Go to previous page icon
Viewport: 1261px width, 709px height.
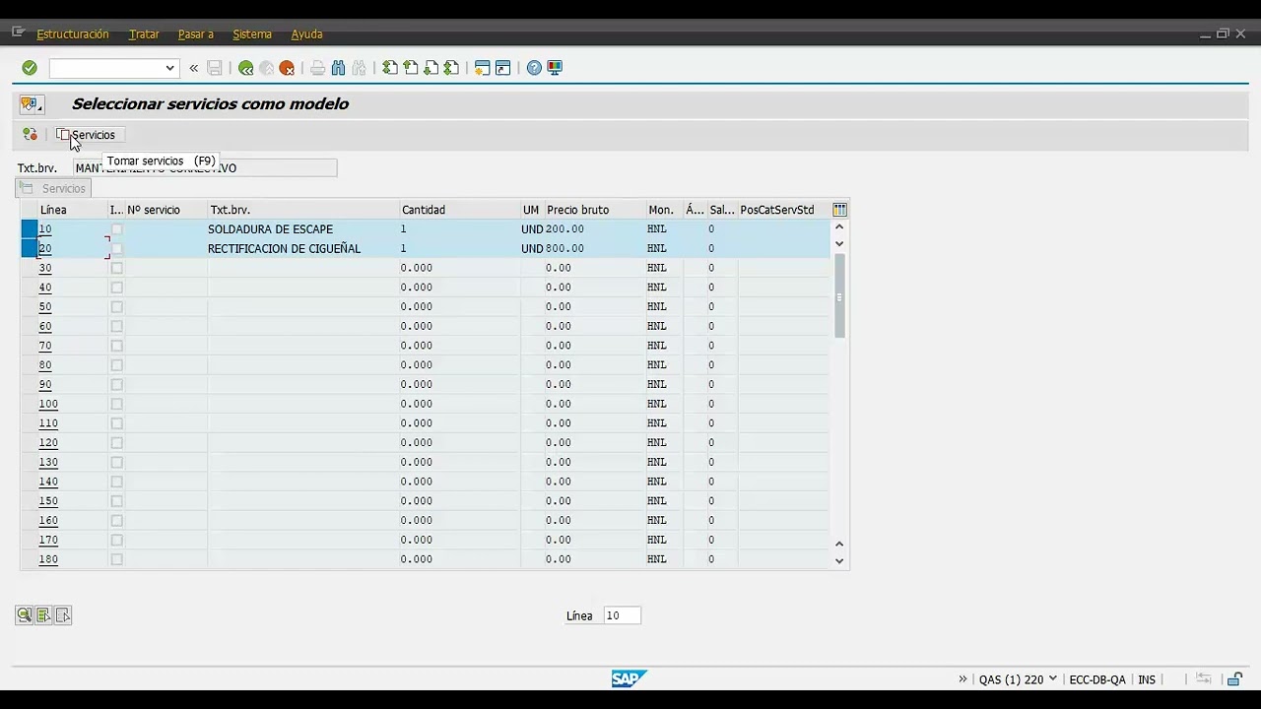411,68
